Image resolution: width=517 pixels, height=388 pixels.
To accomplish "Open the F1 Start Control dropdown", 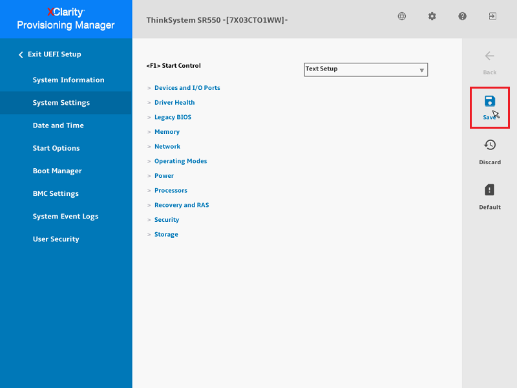I will coord(366,70).
